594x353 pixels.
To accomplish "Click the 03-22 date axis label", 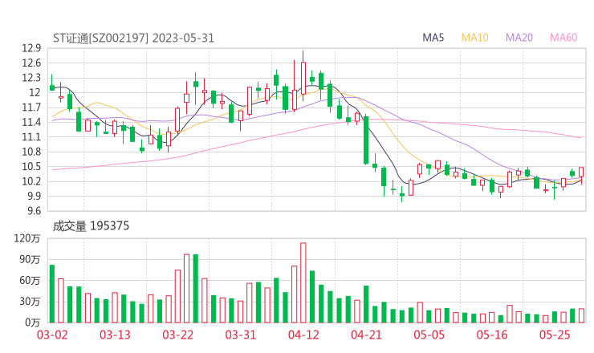I will (x=178, y=335).
